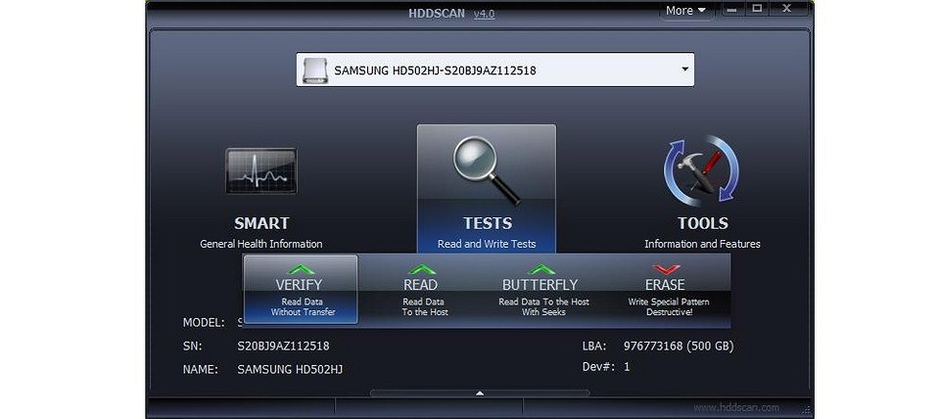Click the MODEL: label
The height and width of the screenshot is (419, 940).
(x=204, y=322)
